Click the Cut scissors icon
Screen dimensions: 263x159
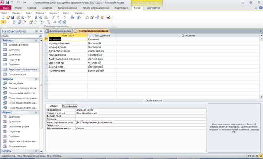[x=36, y=17]
